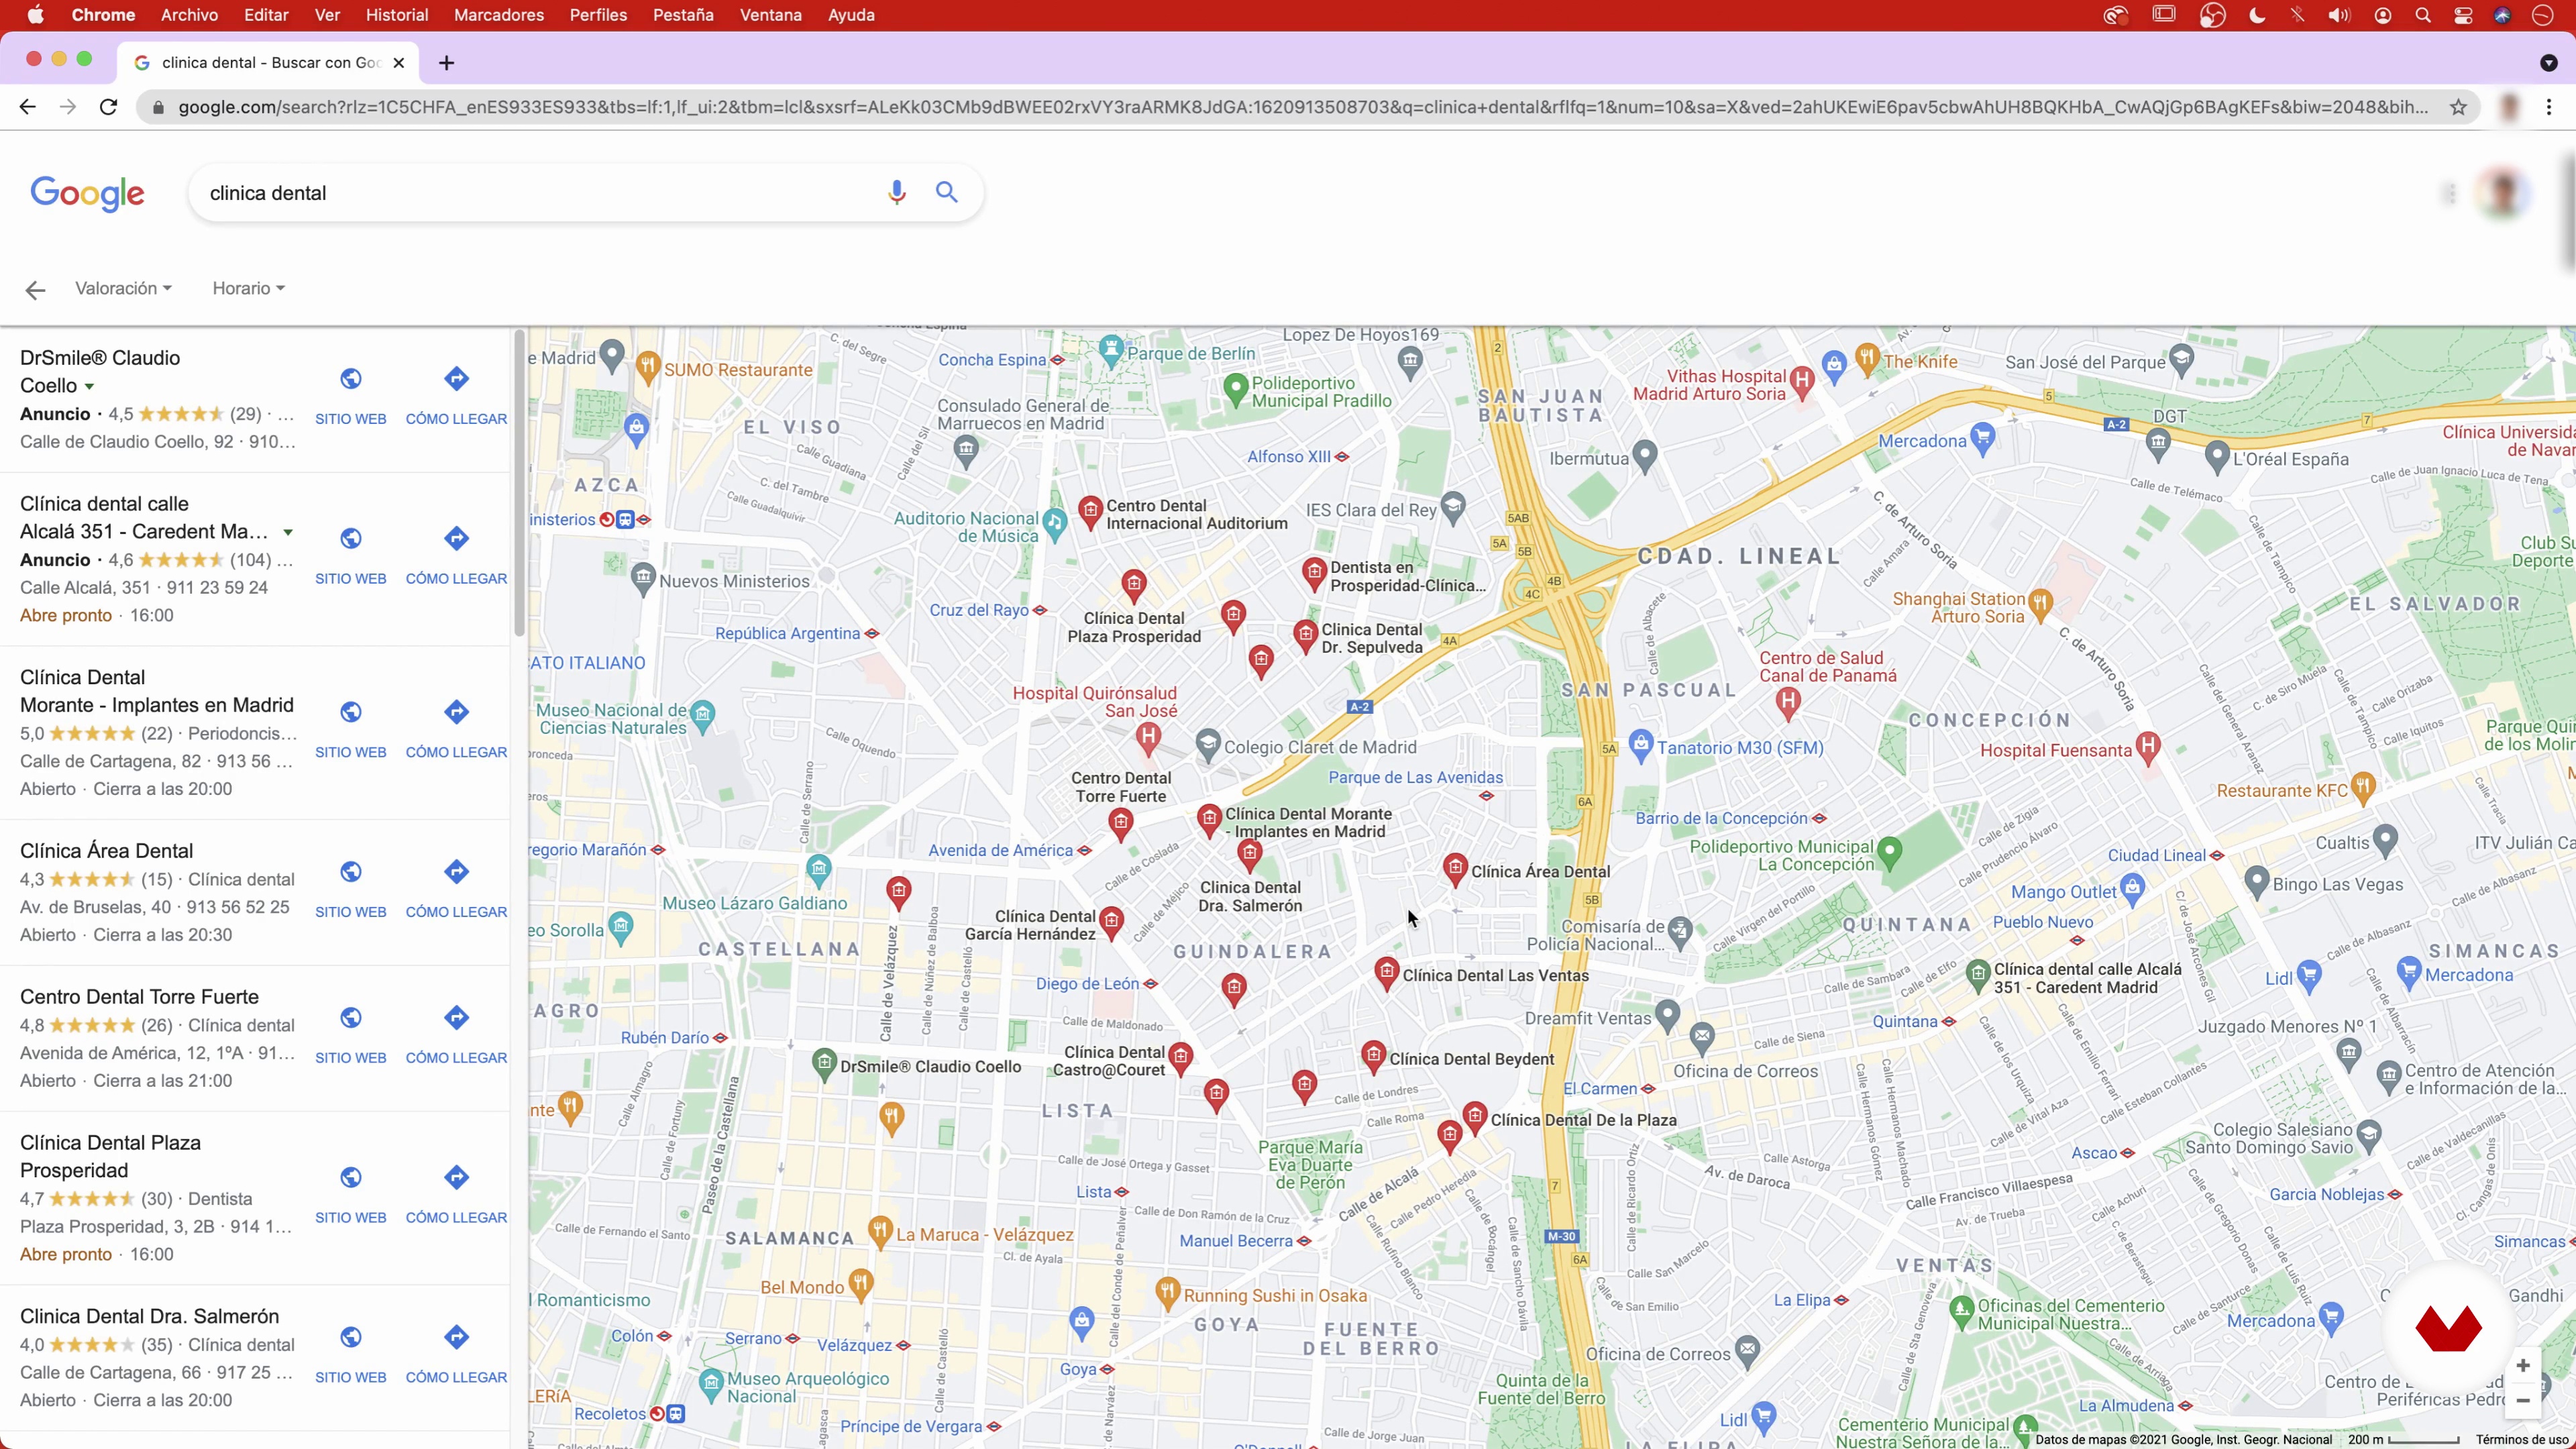The height and width of the screenshot is (1449, 2576).
Task: Click the Clínica Dental De la Plaza pin
Action: point(1475,1117)
